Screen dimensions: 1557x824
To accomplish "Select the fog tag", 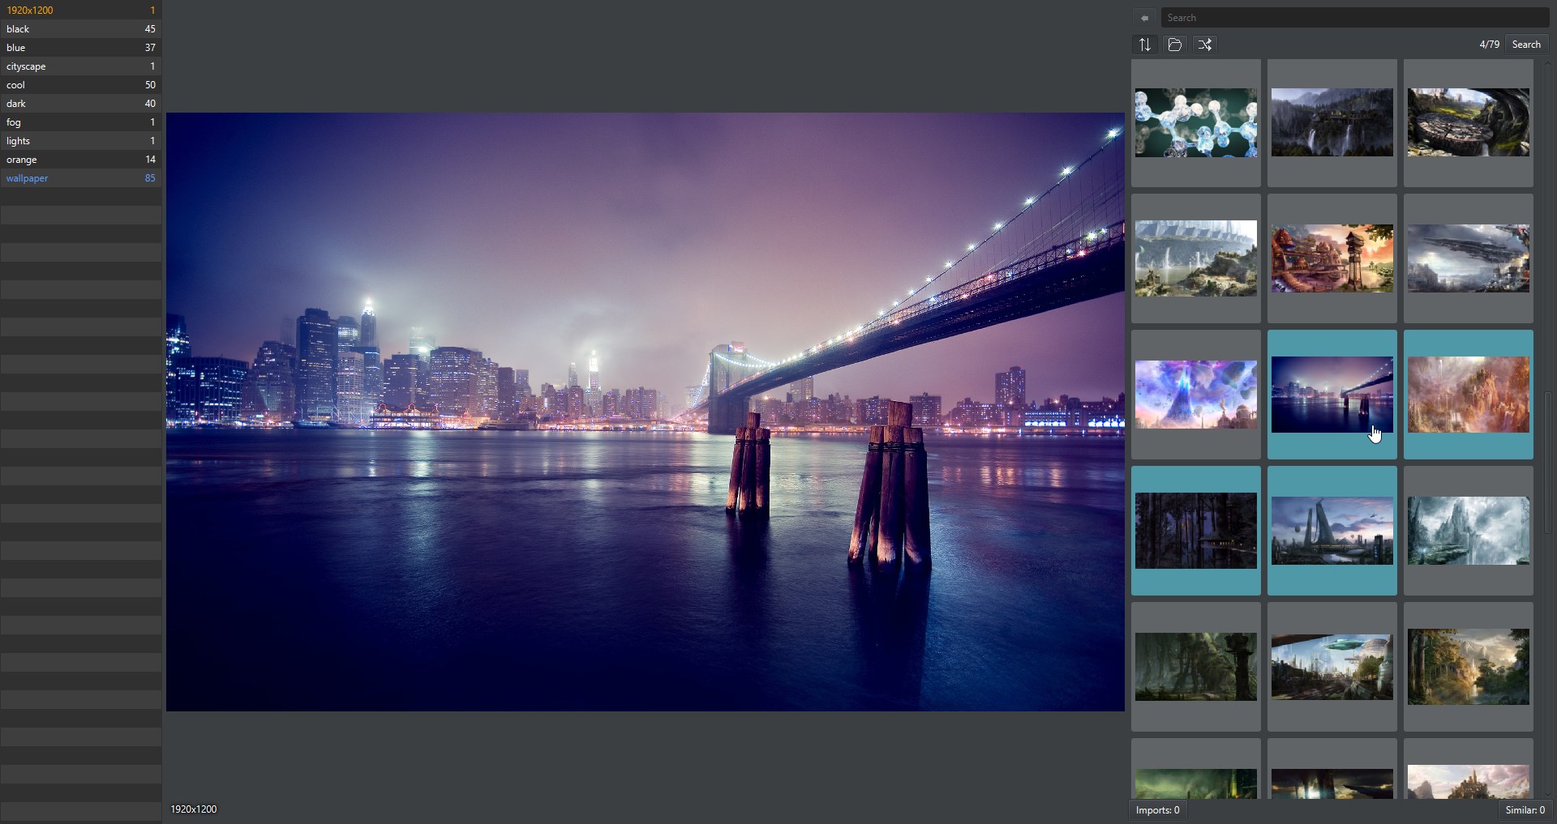I will tap(81, 122).
